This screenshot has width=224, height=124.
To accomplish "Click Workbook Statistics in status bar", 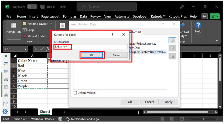I will click(x=42, y=119).
